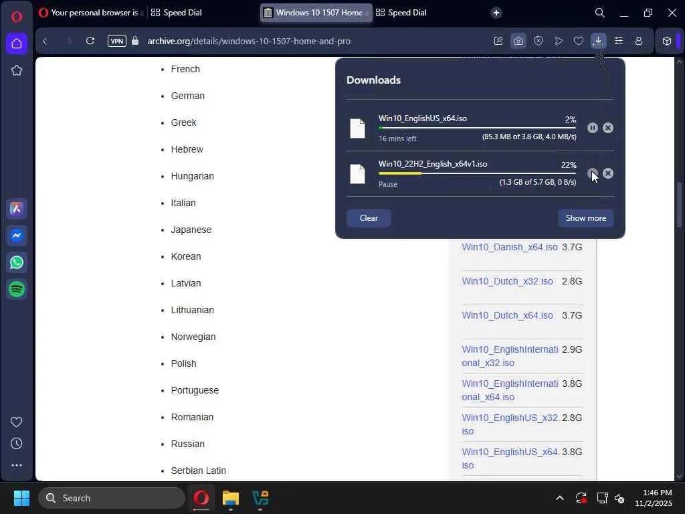Viewport: 685px width, 514px height.
Task: Open the taskbar clock 1:46 PM
Action: click(x=653, y=498)
